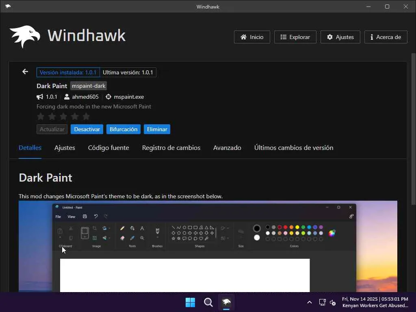Screen dimensions: 416x312
Task: Rate the mod with the first star
Action: click(41, 116)
